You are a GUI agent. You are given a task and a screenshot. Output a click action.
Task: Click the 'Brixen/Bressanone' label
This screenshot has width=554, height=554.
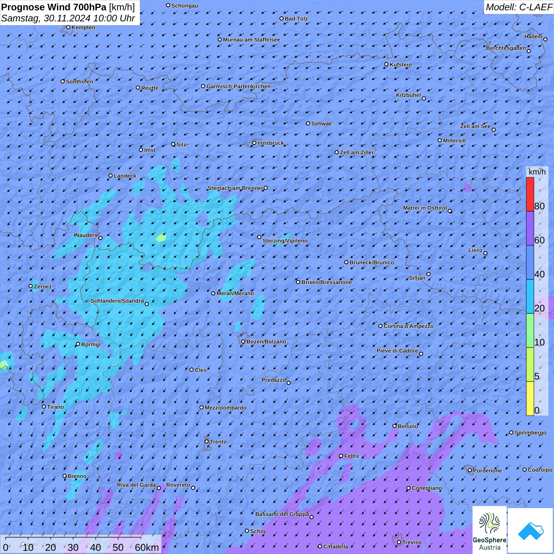tap(326, 282)
